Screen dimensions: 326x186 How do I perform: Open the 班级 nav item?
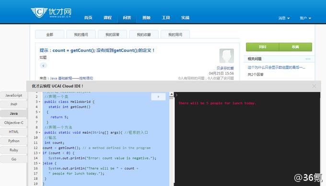[146, 18]
